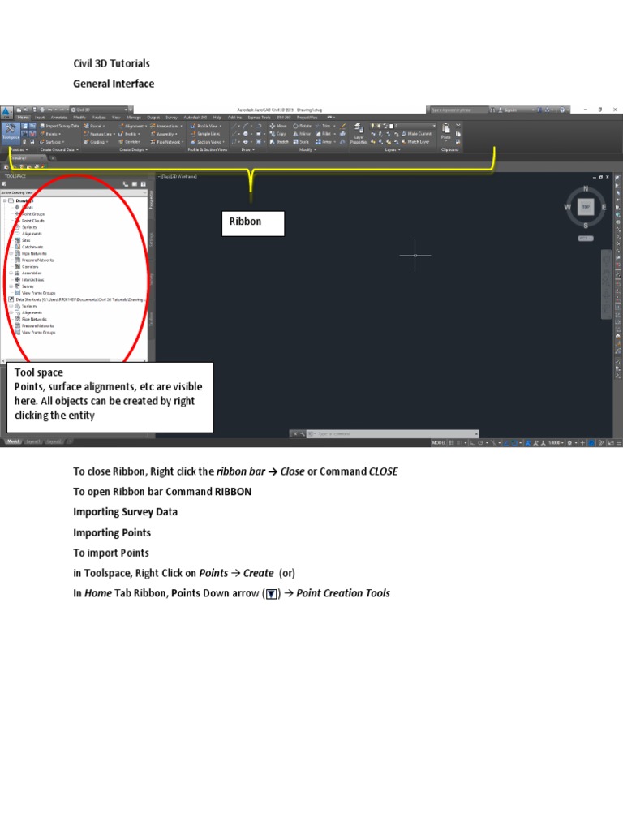Collapse the Drawing1 tree node

click(x=5, y=201)
